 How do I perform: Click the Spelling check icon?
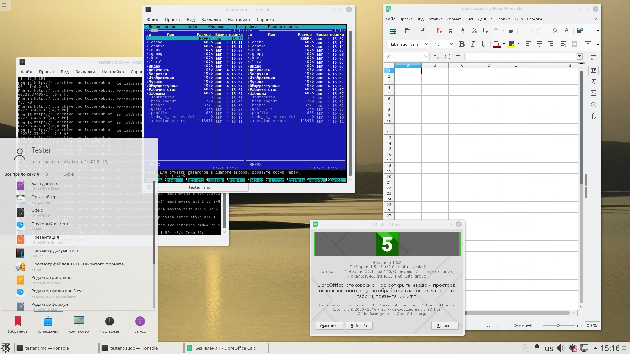tap(567, 30)
